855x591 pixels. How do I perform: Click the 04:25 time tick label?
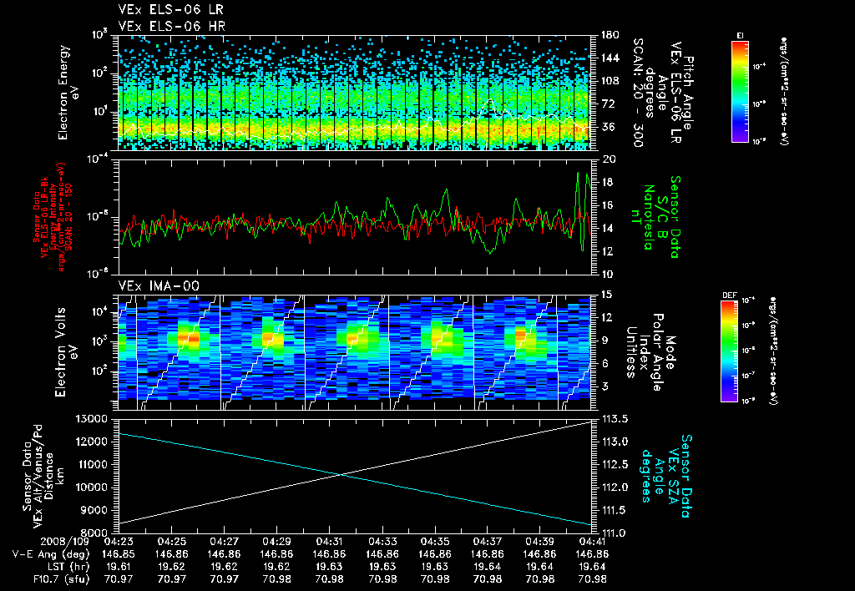point(172,542)
